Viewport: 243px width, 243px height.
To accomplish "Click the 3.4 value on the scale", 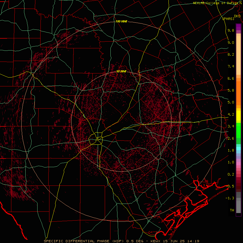I will point(231,126).
